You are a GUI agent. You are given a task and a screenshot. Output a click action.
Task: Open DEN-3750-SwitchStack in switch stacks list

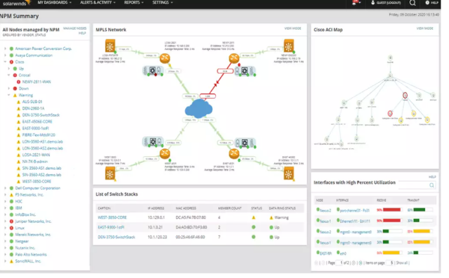click(116, 237)
